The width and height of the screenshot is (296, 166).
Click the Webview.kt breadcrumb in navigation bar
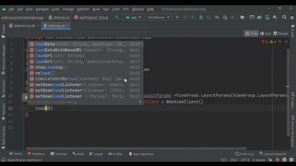(x=59, y=18)
